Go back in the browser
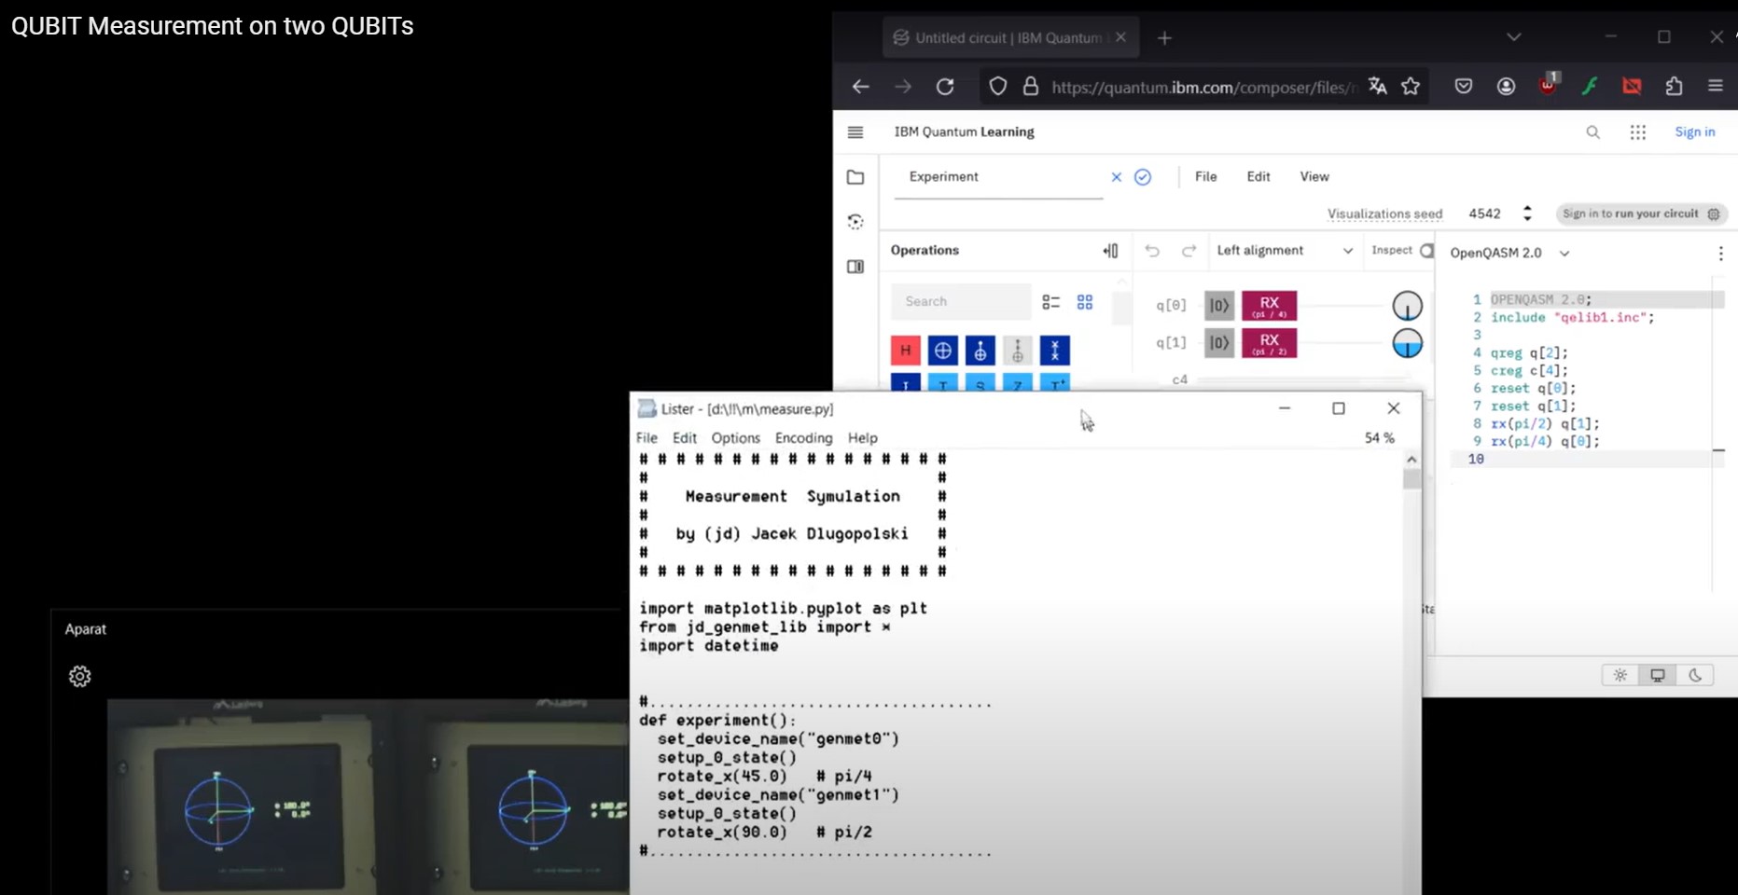This screenshot has height=895, width=1738. pos(860,87)
